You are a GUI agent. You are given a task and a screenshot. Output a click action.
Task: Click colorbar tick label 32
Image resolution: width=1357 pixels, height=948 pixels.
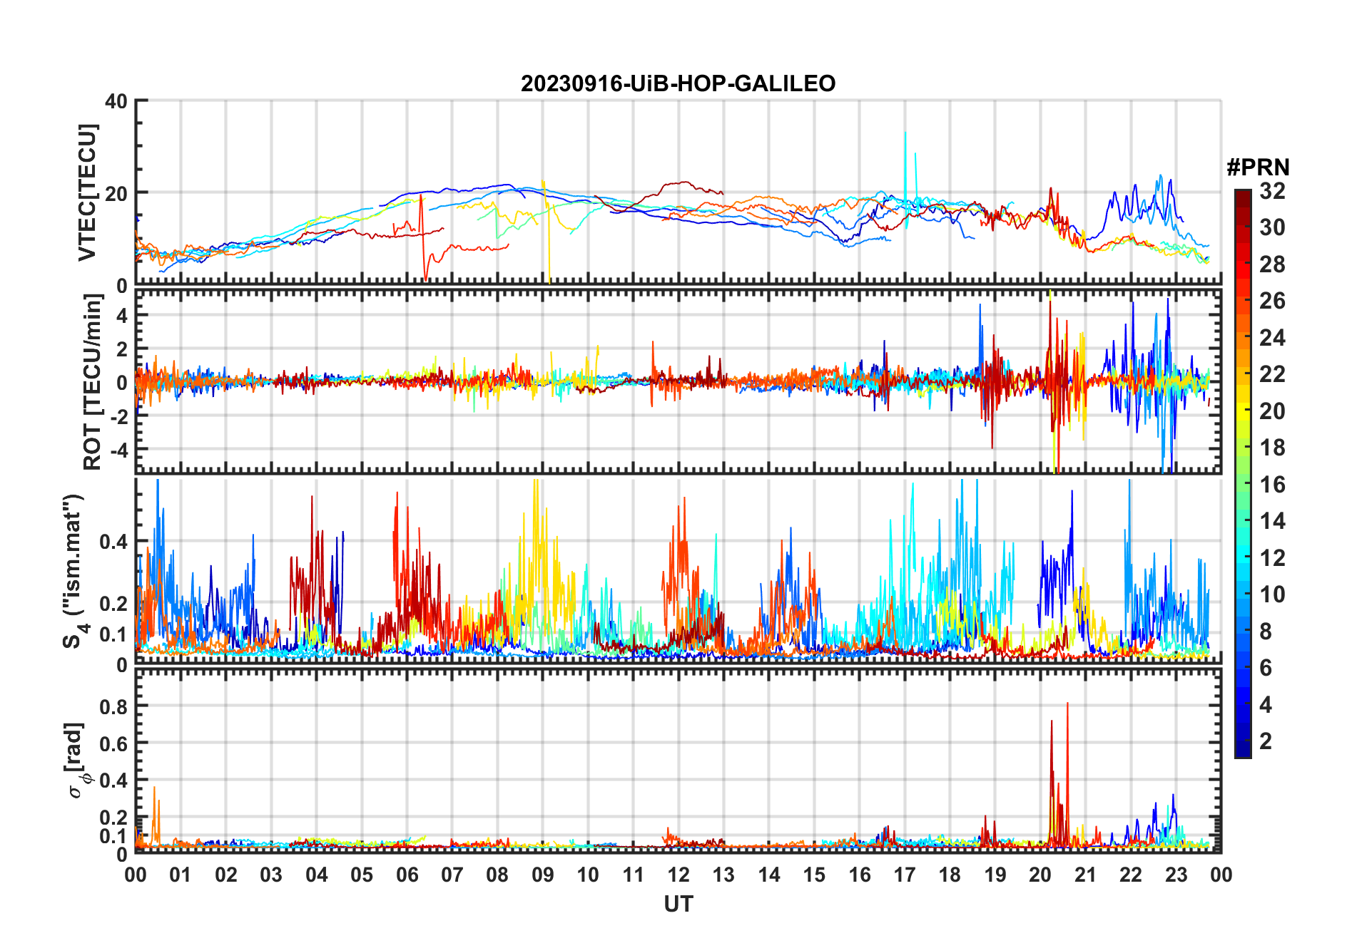click(1272, 190)
